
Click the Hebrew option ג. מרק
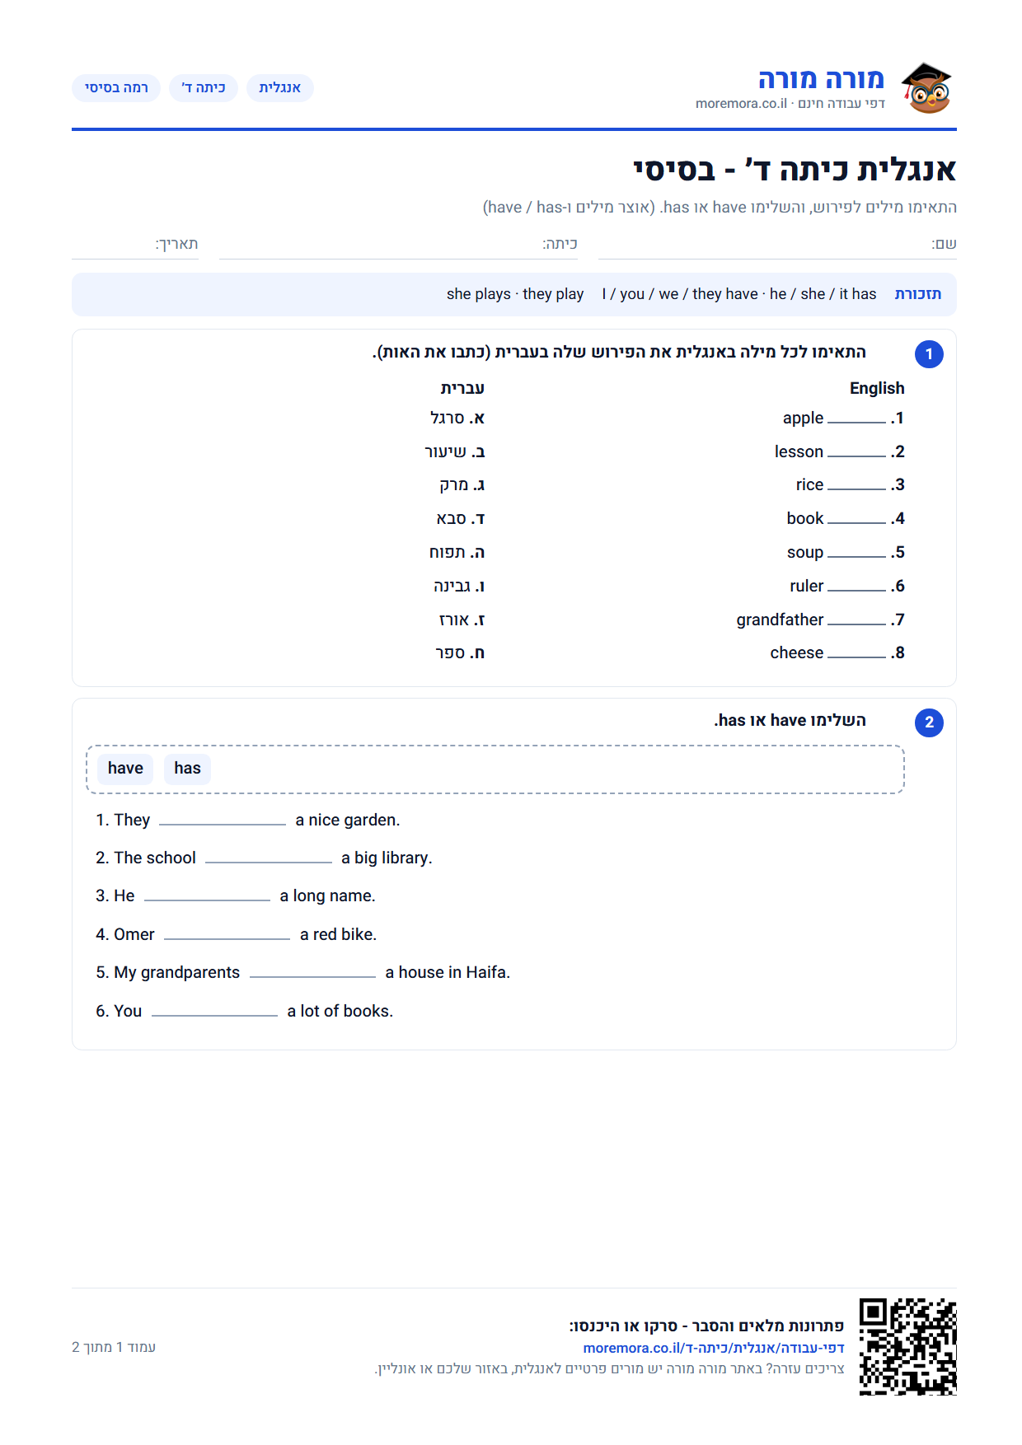click(x=462, y=485)
